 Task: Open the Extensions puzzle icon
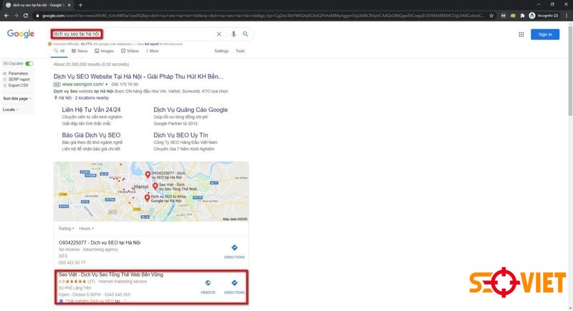coord(522,16)
